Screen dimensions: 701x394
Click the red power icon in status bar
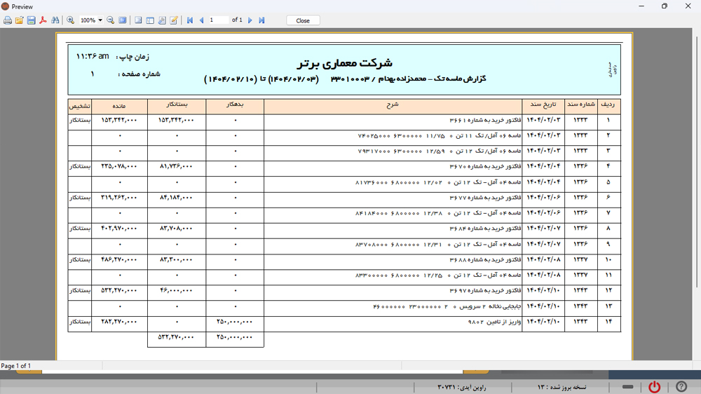click(x=654, y=386)
